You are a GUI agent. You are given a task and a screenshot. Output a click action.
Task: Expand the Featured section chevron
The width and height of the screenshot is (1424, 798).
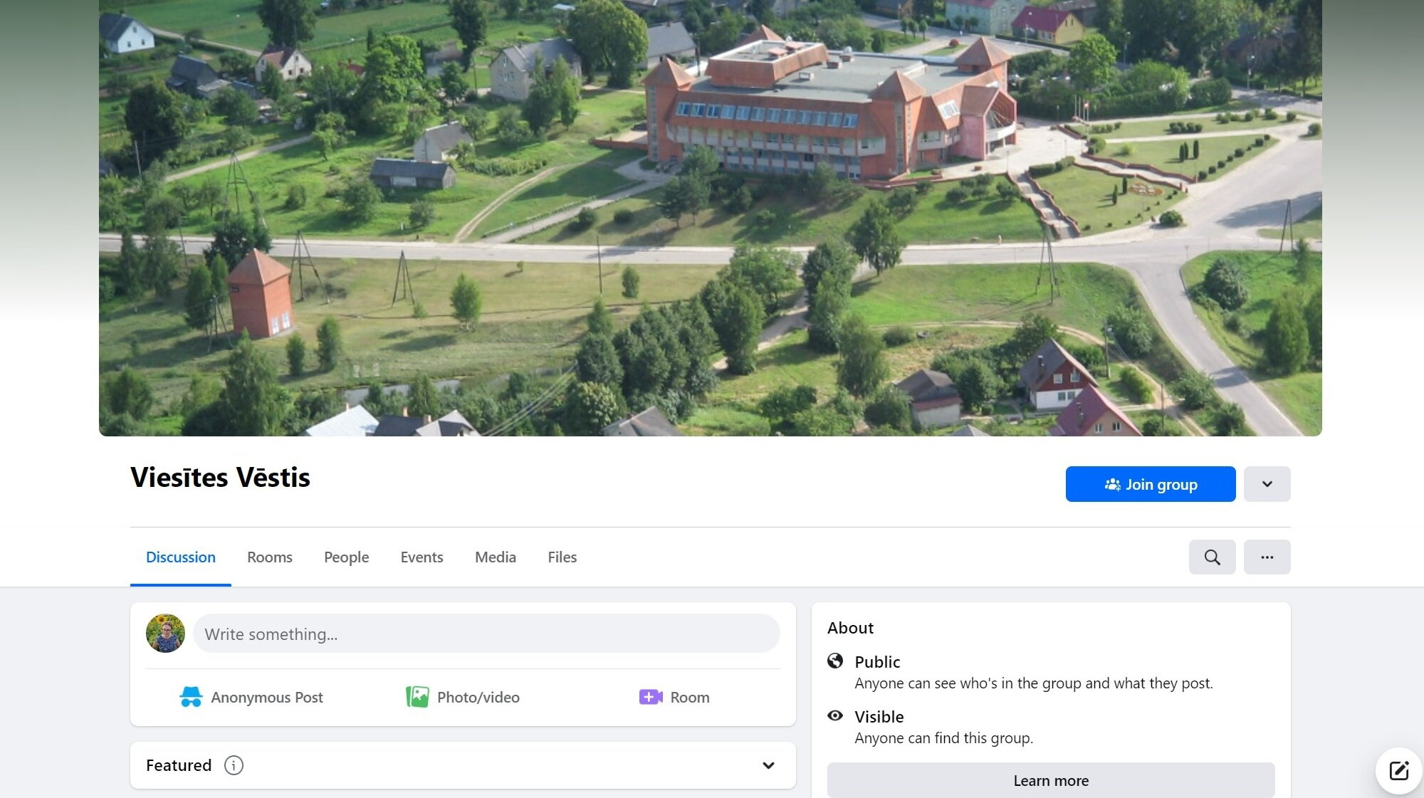[x=768, y=765]
